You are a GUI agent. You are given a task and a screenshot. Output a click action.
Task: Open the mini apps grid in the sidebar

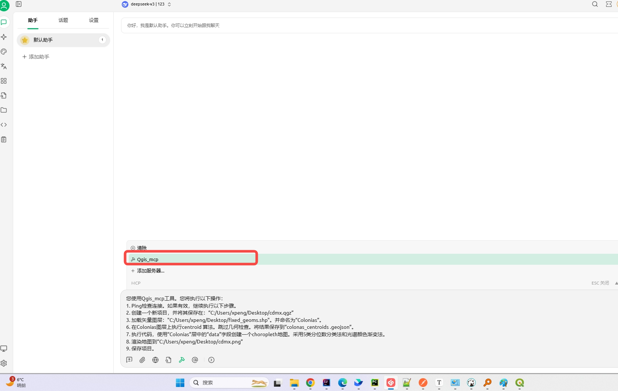pos(4,81)
